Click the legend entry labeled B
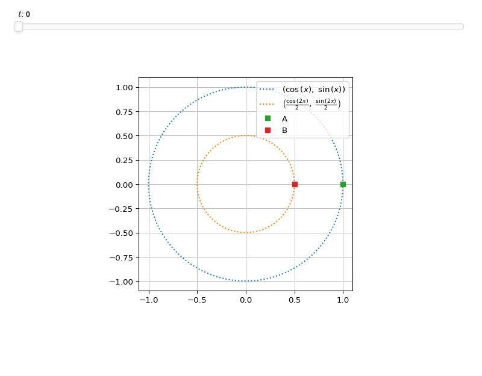Screen dimensions: 482x376 point(276,131)
